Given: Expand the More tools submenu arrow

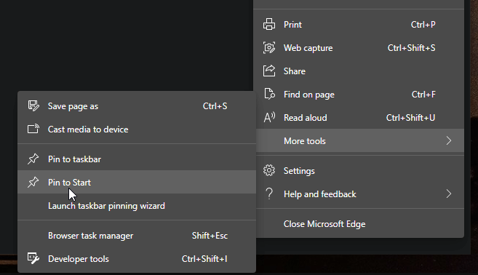Looking at the screenshot, I should 448,141.
